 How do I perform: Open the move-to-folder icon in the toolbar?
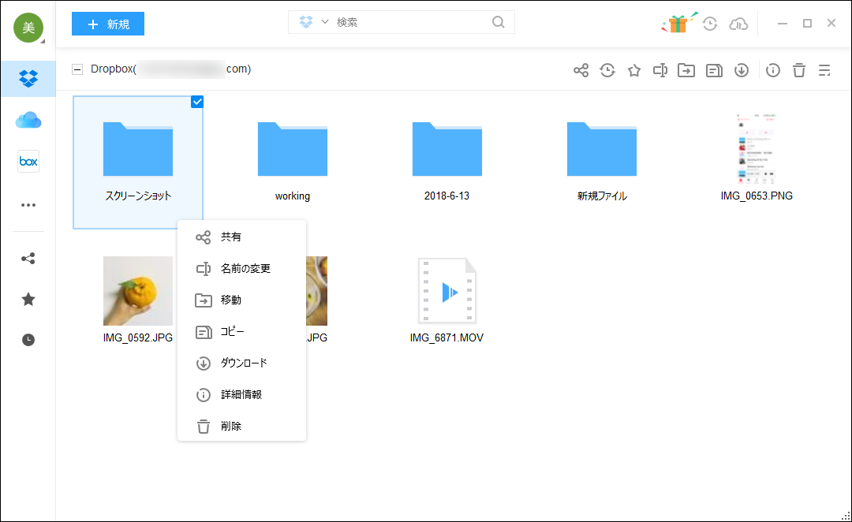(x=686, y=70)
